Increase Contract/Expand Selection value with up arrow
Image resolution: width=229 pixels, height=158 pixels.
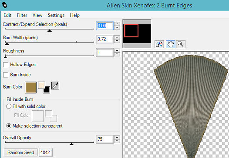[x=117, y=24]
